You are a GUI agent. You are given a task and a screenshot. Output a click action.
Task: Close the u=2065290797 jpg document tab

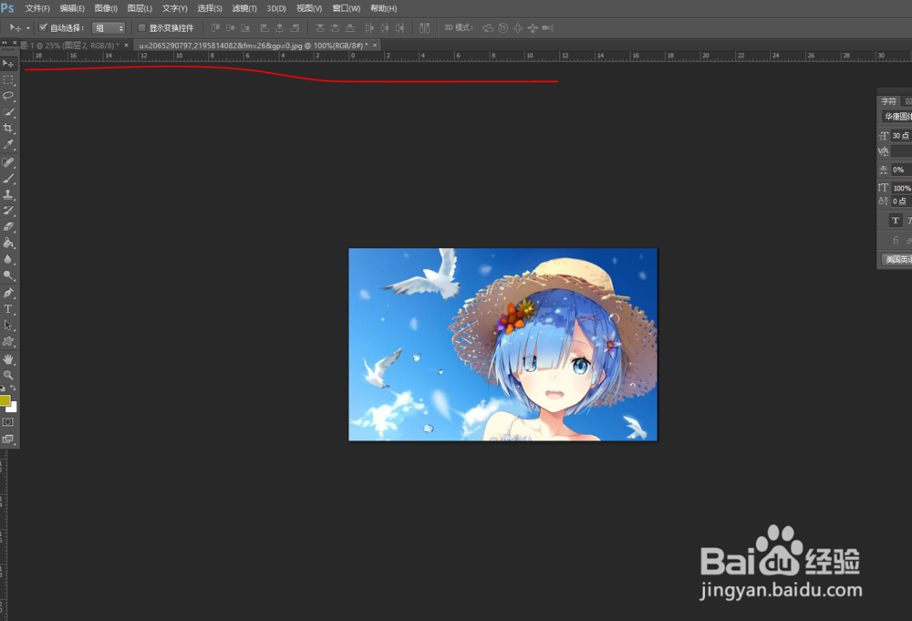[x=375, y=45]
